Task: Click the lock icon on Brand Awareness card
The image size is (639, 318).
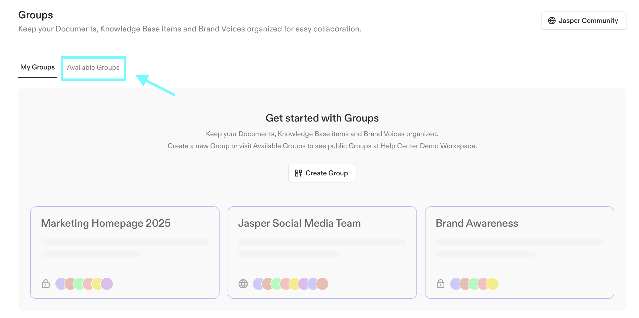Action: click(441, 284)
